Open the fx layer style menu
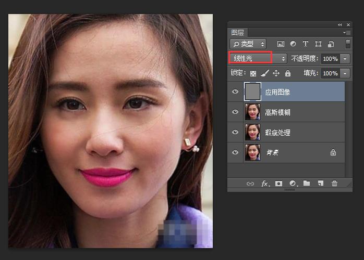This screenshot has width=364, height=260. pos(265,184)
